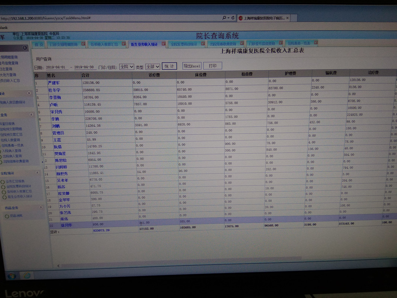Click the name 管理员 in the table
397x298 pixels.
click(x=58, y=133)
